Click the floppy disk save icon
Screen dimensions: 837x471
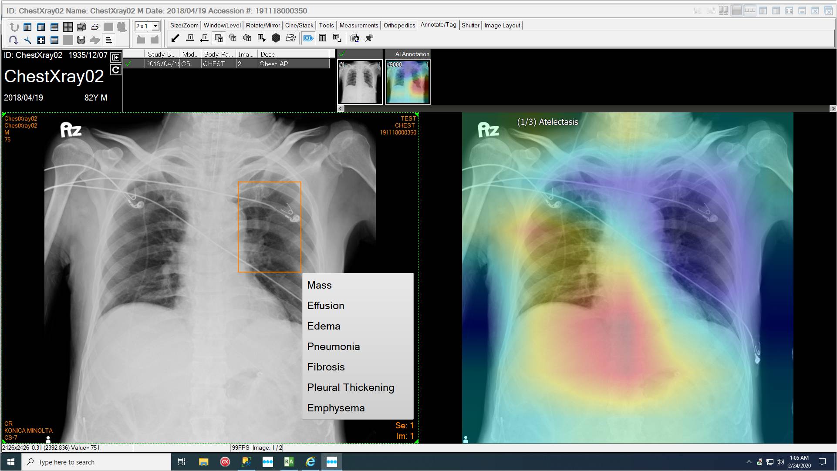(81, 40)
